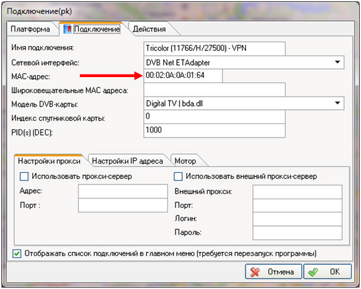This screenshot has width=361, height=289.
Task: Click the red cross icon on Отмена
Action: click(255, 272)
